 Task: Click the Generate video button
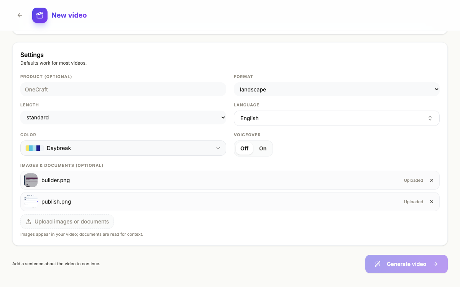[x=406, y=264]
